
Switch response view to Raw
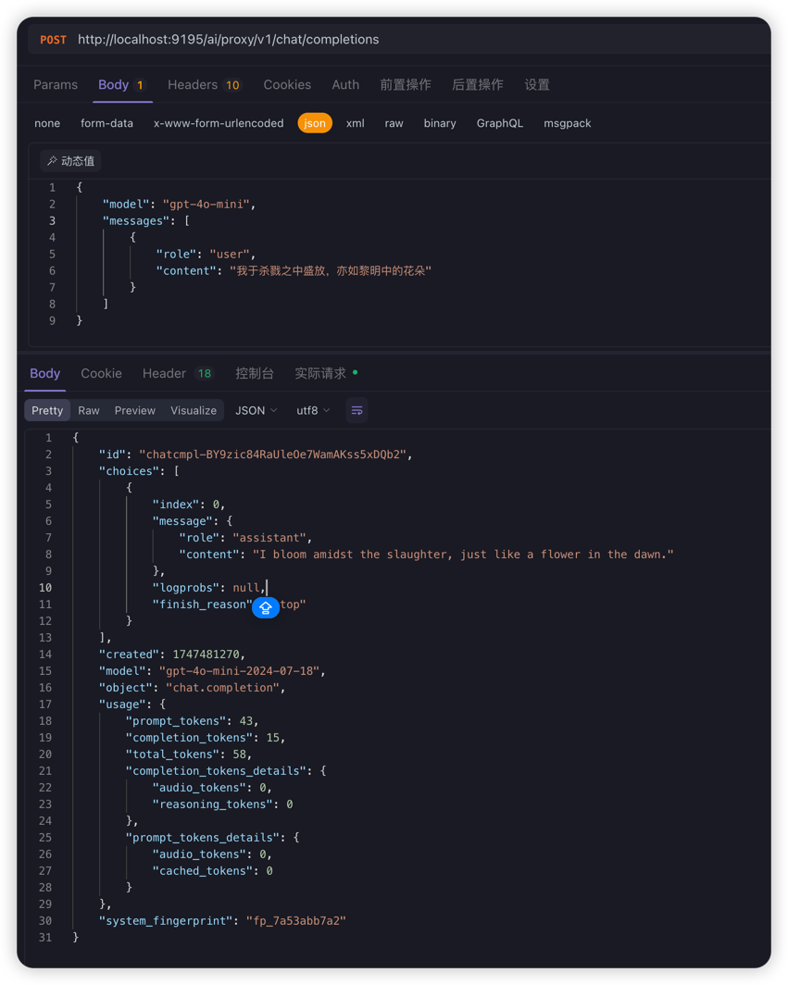(x=89, y=411)
